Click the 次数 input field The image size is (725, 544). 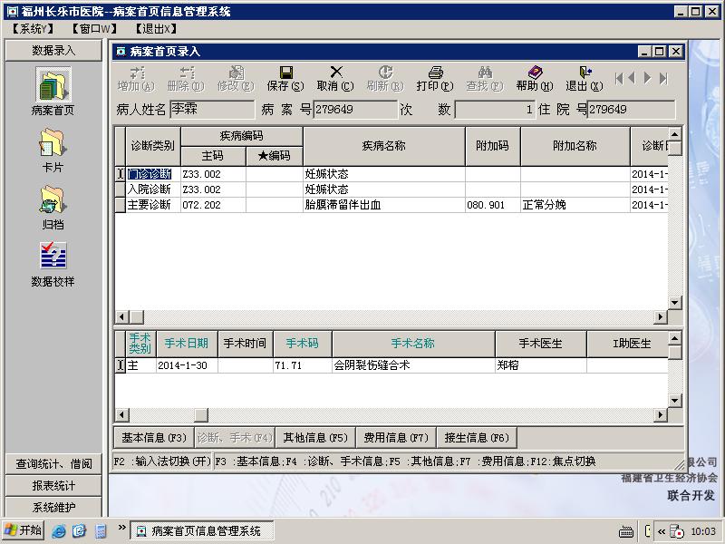tap(495, 110)
